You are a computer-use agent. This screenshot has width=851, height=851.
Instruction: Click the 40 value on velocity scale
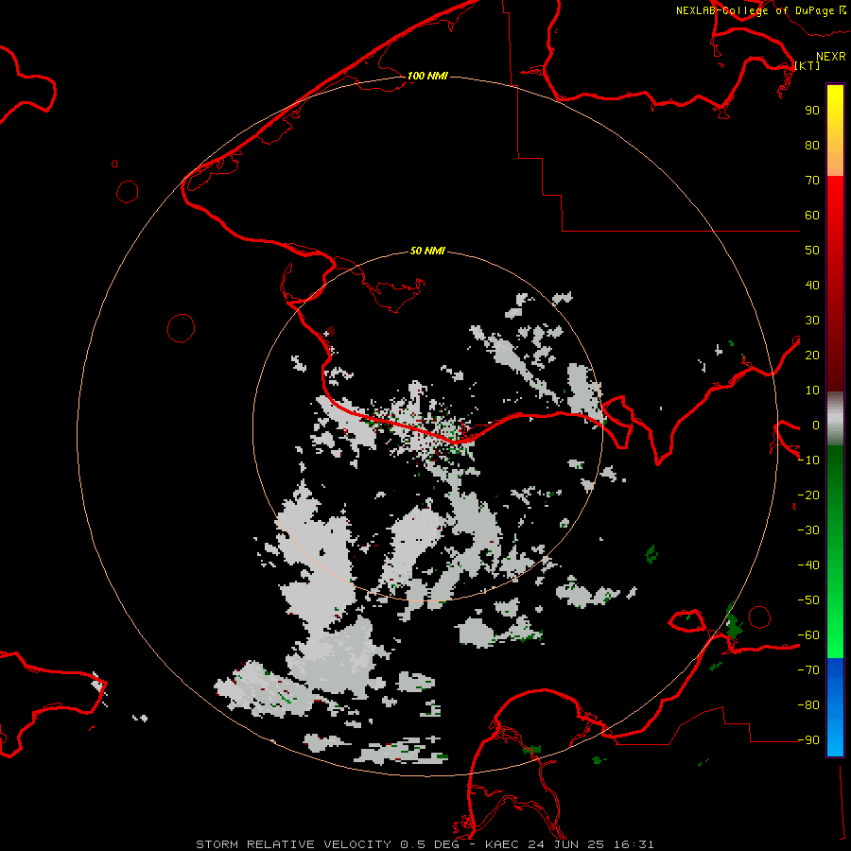coord(812,285)
